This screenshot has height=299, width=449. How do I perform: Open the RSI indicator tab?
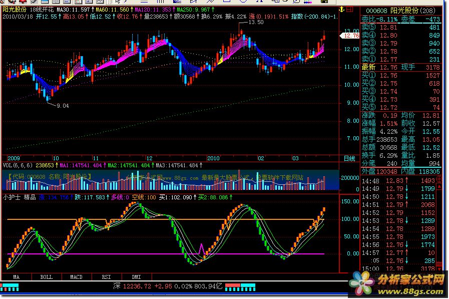tap(106, 276)
